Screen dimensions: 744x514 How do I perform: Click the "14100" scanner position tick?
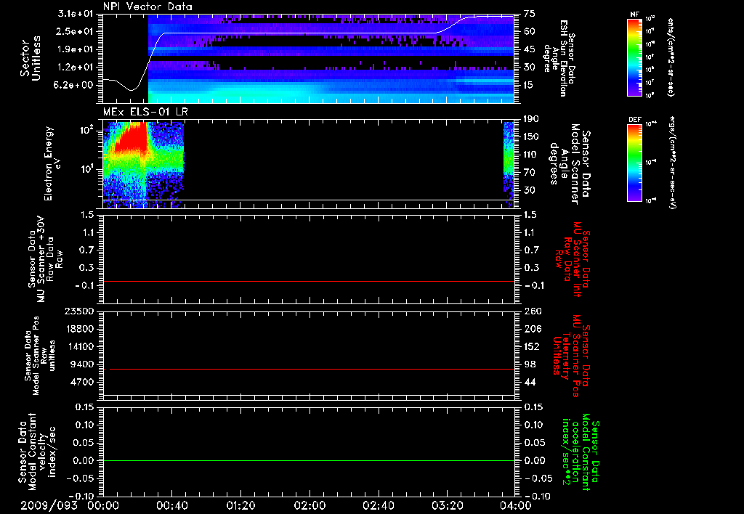point(79,346)
